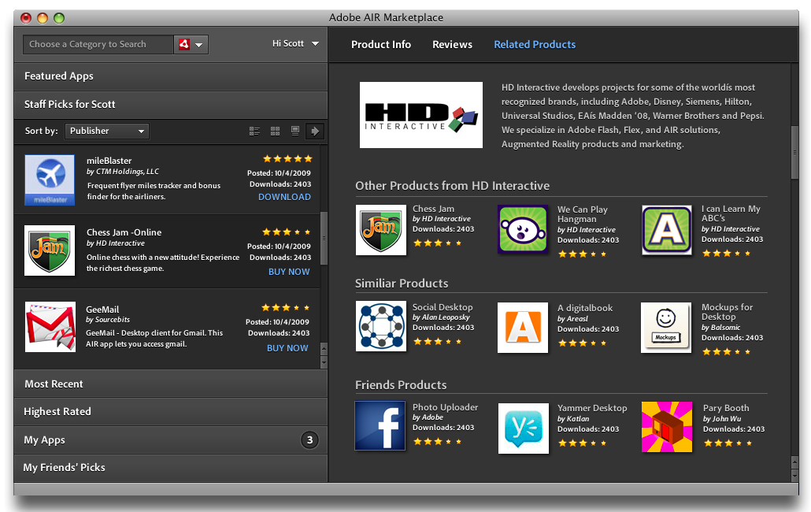The height and width of the screenshot is (512, 811).
Task: Click the green window zoom button
Action: click(x=59, y=18)
